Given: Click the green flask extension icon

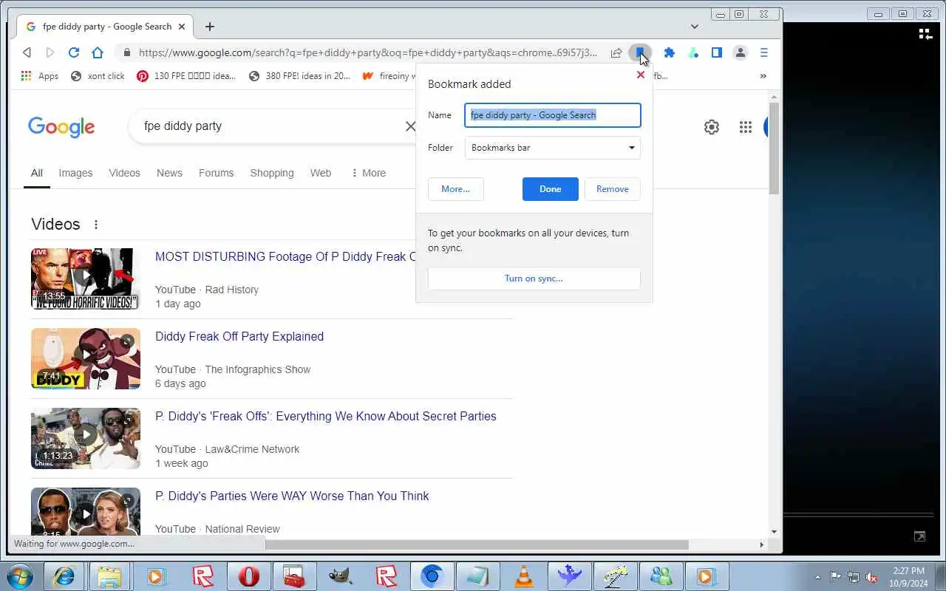Looking at the screenshot, I should [693, 52].
